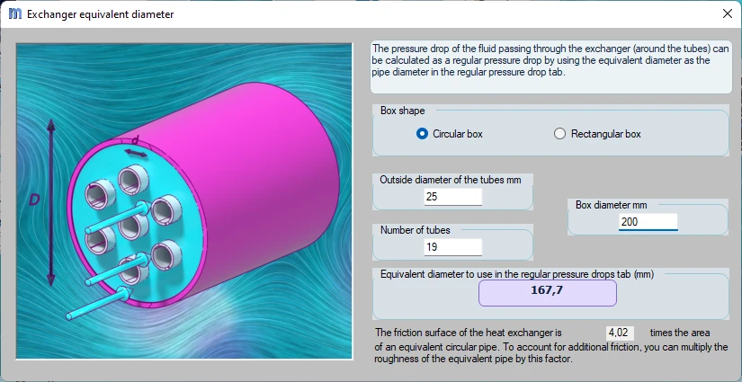Image resolution: width=742 pixels, height=382 pixels.
Task: Click the outside diameter of tubes field
Action: click(453, 197)
